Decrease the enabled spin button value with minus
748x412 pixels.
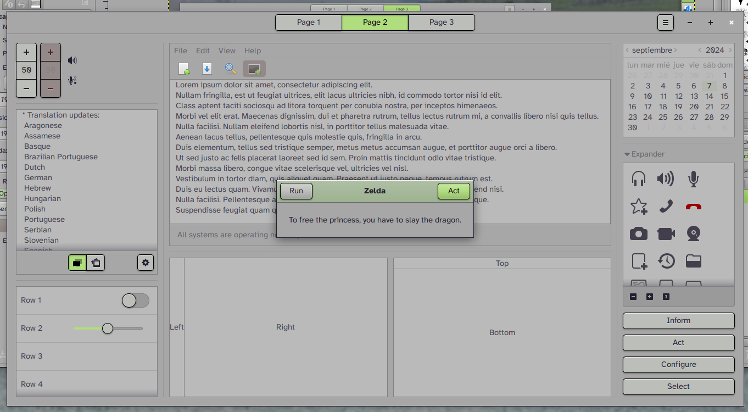click(26, 88)
